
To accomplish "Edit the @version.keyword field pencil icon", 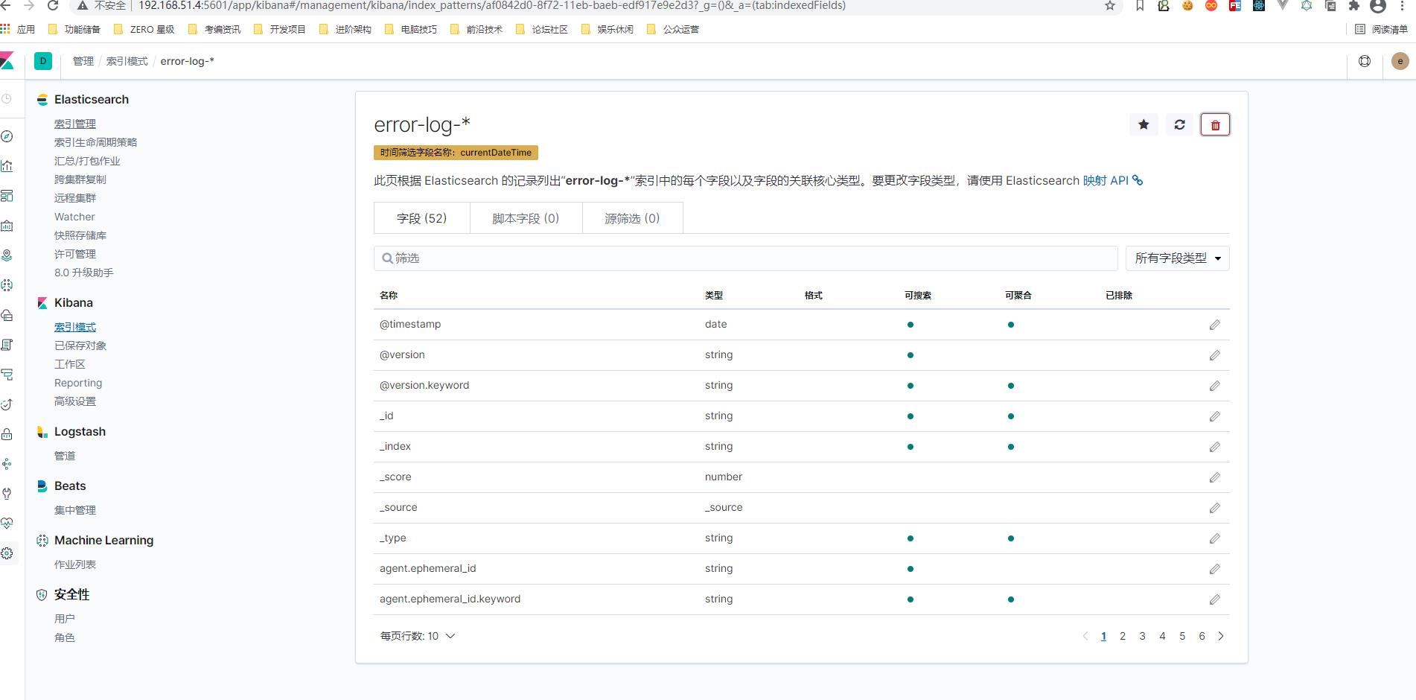I will pyautogui.click(x=1214, y=386).
